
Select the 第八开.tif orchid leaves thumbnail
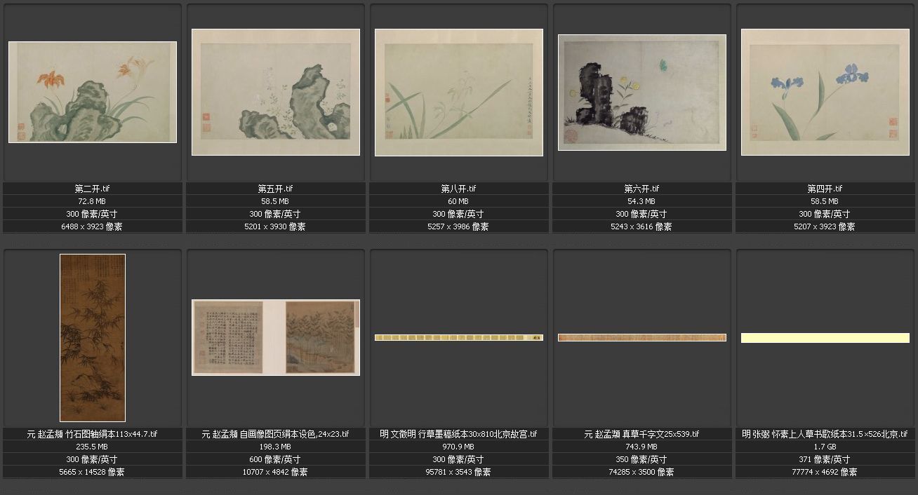459,92
